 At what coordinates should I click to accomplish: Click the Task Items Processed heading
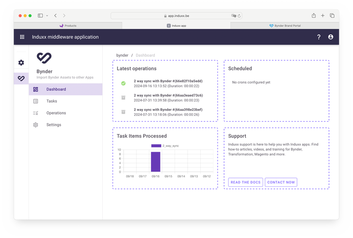coord(142,136)
